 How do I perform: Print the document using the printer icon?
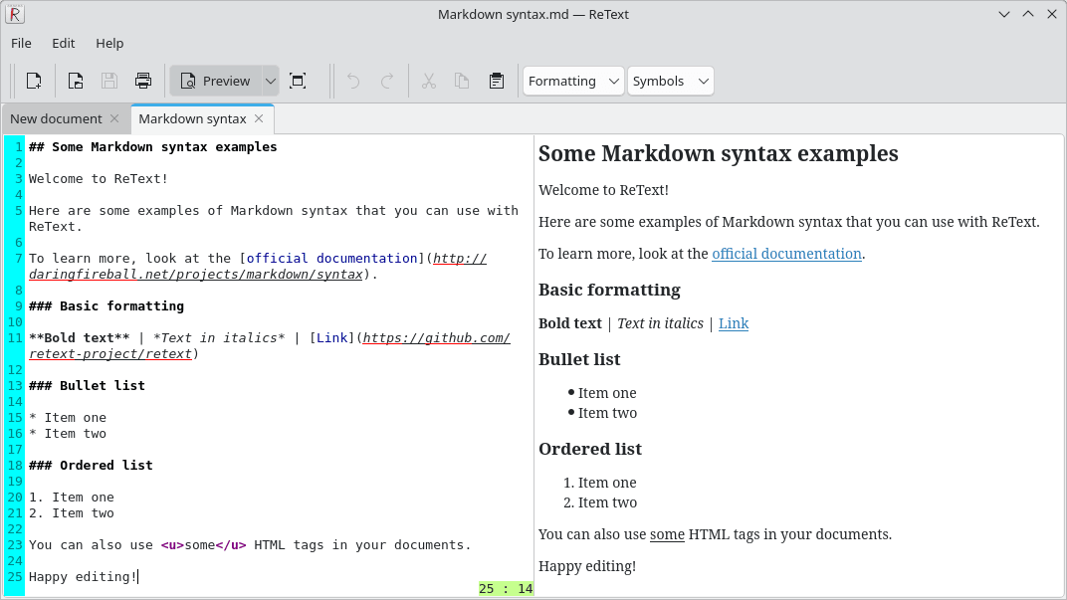tap(142, 81)
